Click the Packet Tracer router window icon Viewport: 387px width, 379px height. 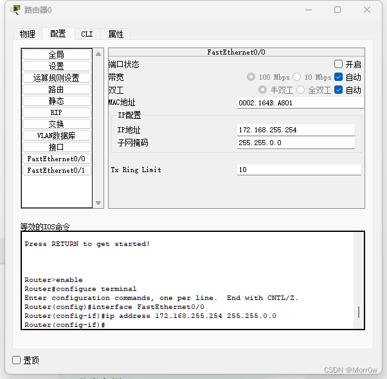point(15,10)
